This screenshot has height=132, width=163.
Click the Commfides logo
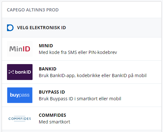(x=20, y=119)
